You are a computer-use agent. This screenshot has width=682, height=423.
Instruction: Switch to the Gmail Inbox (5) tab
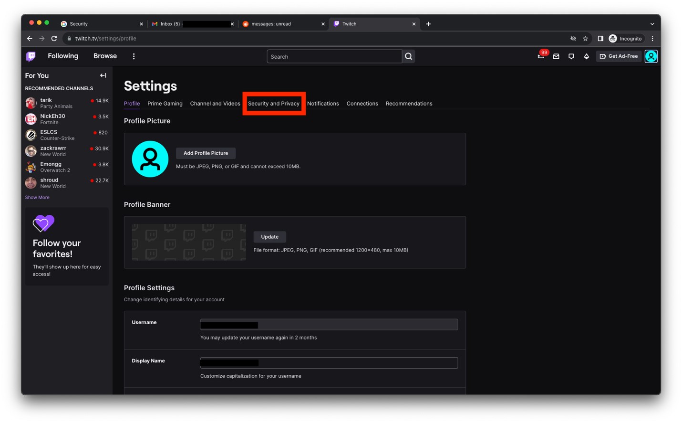pyautogui.click(x=192, y=24)
